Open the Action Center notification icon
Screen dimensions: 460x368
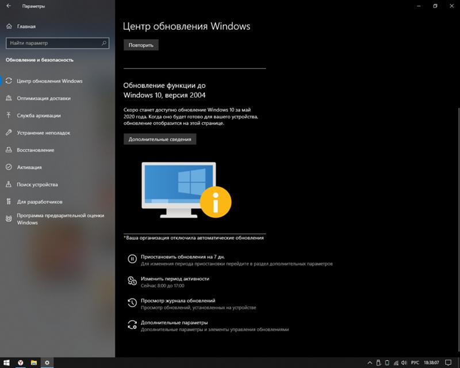click(448, 363)
